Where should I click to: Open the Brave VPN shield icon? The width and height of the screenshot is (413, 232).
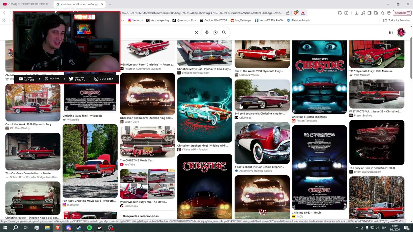(x=389, y=13)
